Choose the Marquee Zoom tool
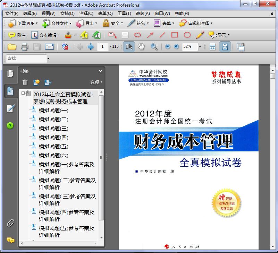Image resolution: width=278 pixels, height=253 pixels. pyautogui.click(x=154, y=47)
